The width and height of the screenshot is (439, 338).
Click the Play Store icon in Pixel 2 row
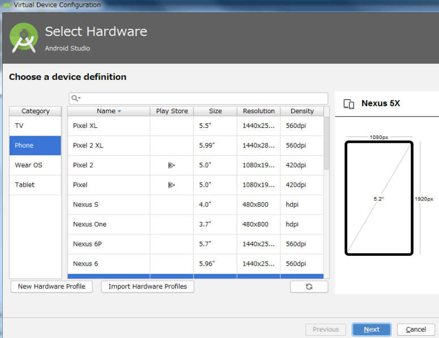[171, 165]
